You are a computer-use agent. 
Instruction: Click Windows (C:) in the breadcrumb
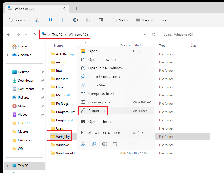click(x=78, y=35)
